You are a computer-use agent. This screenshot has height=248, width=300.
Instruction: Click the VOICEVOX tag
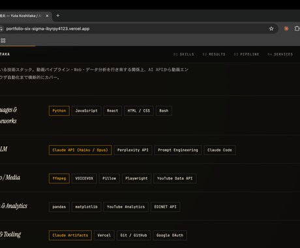tap(84, 178)
